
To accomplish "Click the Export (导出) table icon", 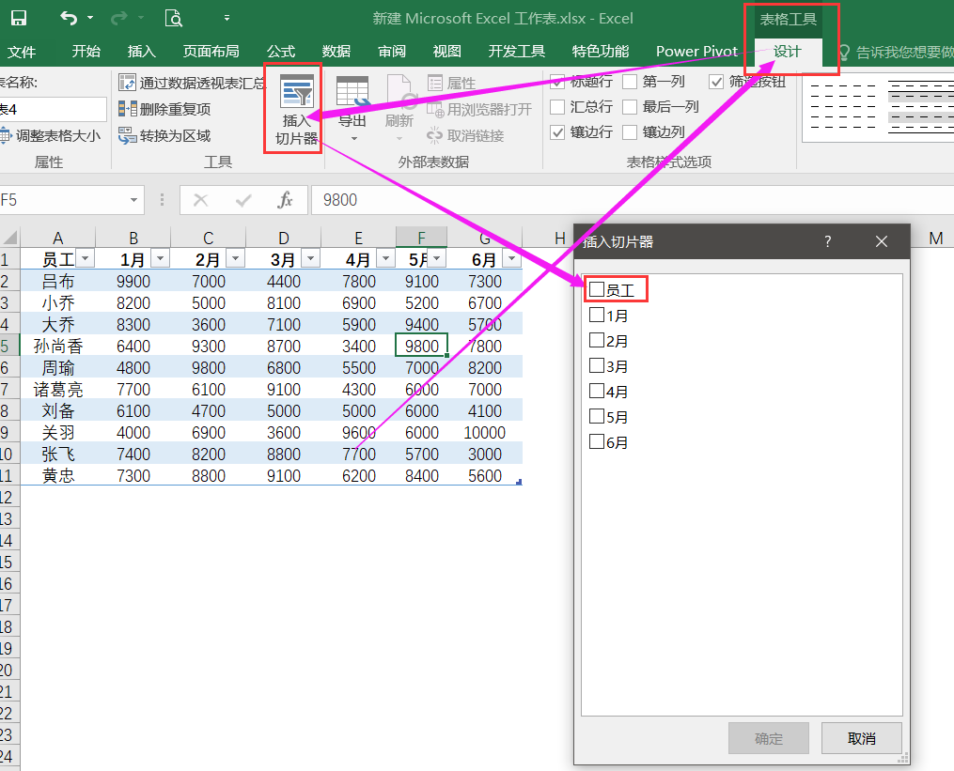I will (x=352, y=92).
